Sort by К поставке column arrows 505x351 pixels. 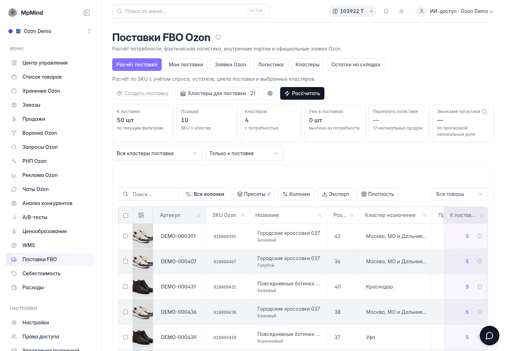[482, 215]
